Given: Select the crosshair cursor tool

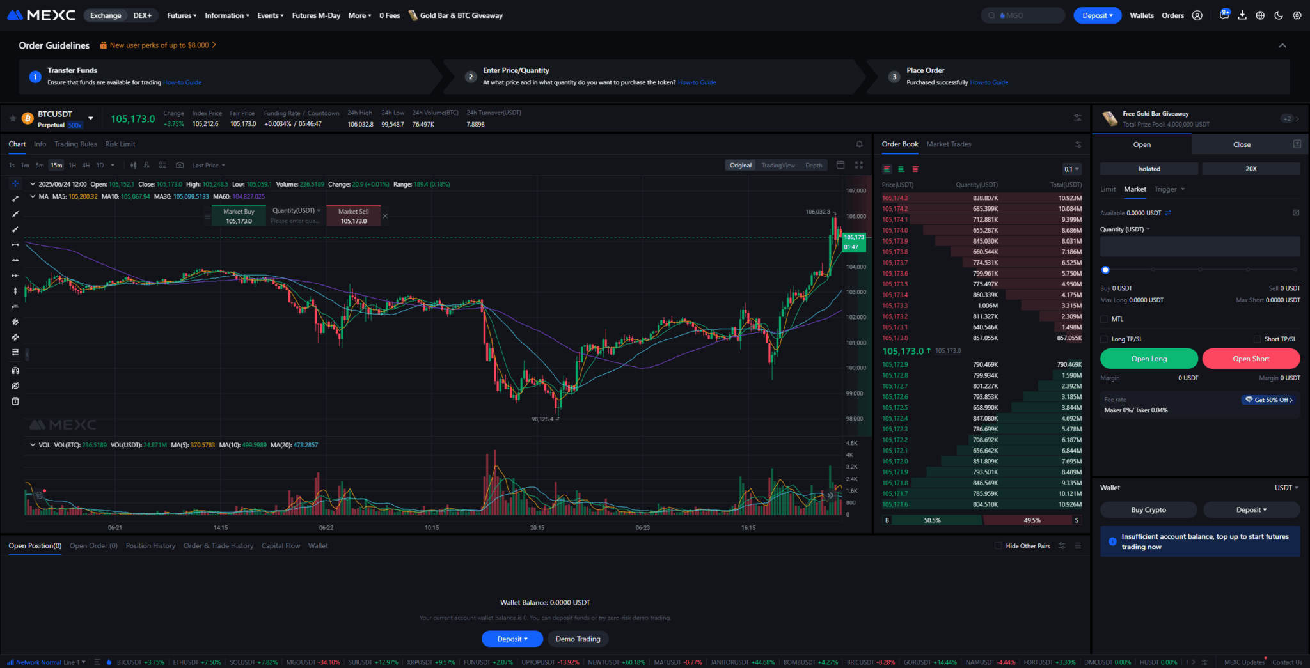Looking at the screenshot, I should (15, 183).
